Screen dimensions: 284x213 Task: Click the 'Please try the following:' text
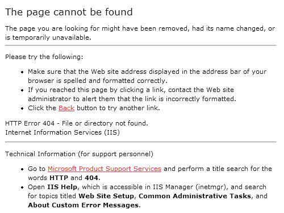[44, 57]
